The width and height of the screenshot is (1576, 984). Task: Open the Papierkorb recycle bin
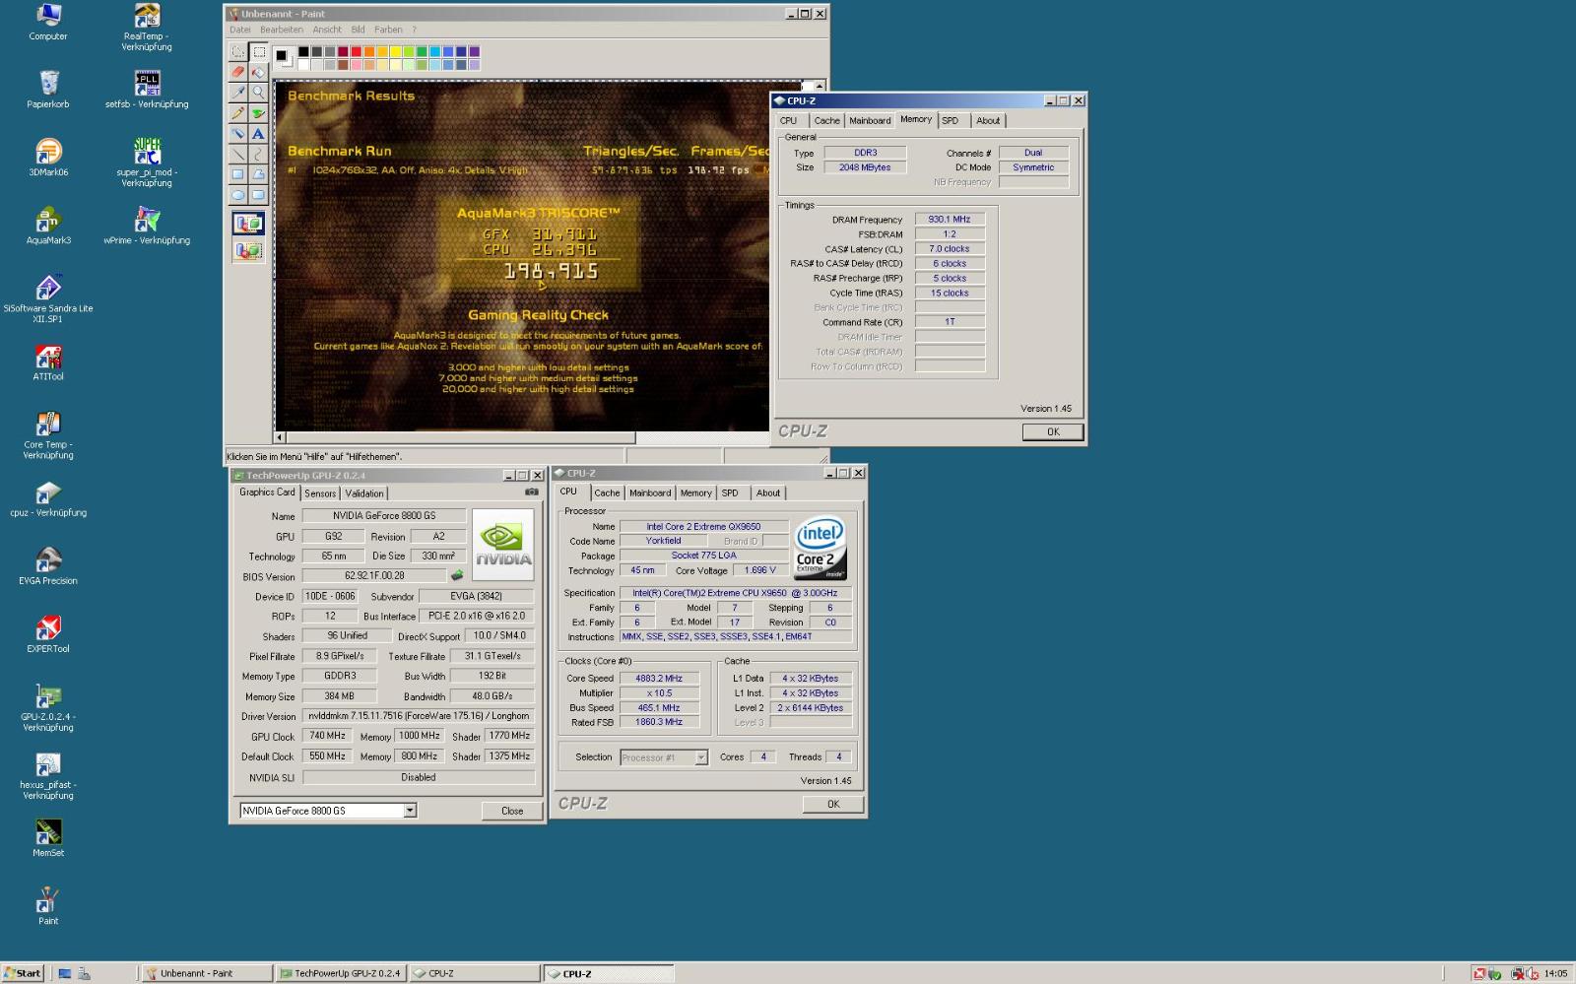[48, 90]
